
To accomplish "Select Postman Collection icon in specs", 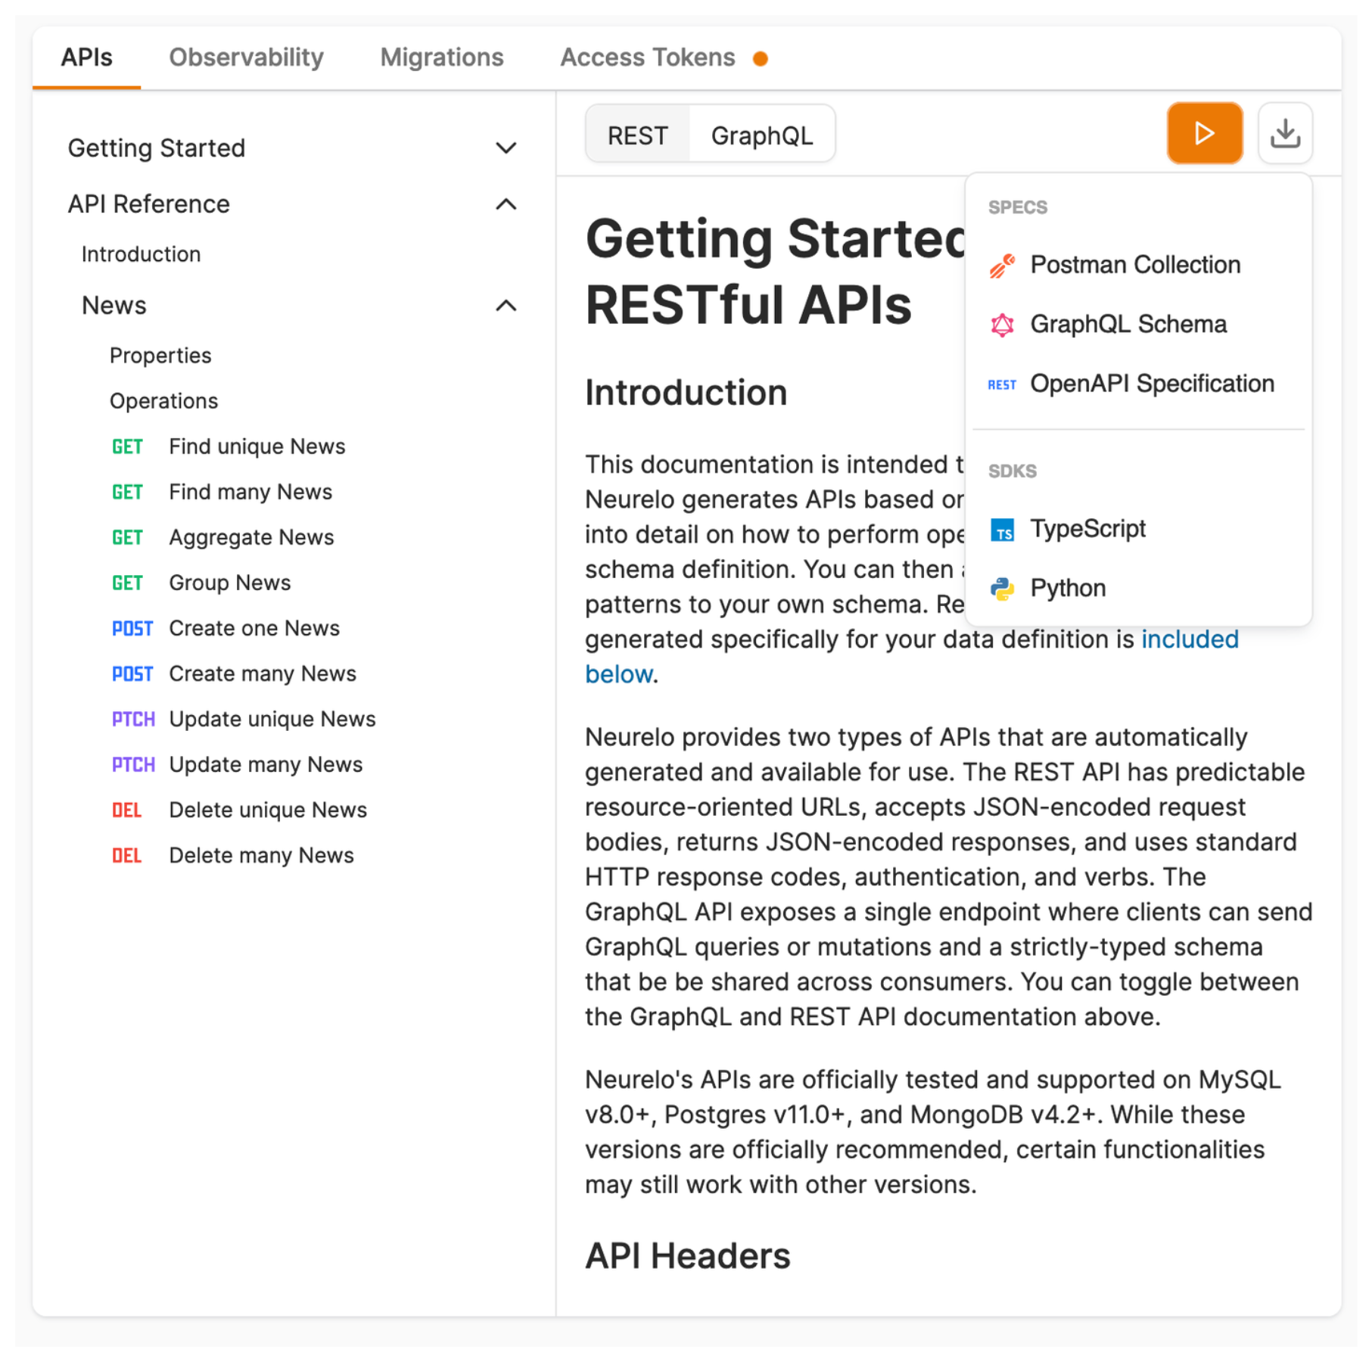I will tap(1002, 266).
